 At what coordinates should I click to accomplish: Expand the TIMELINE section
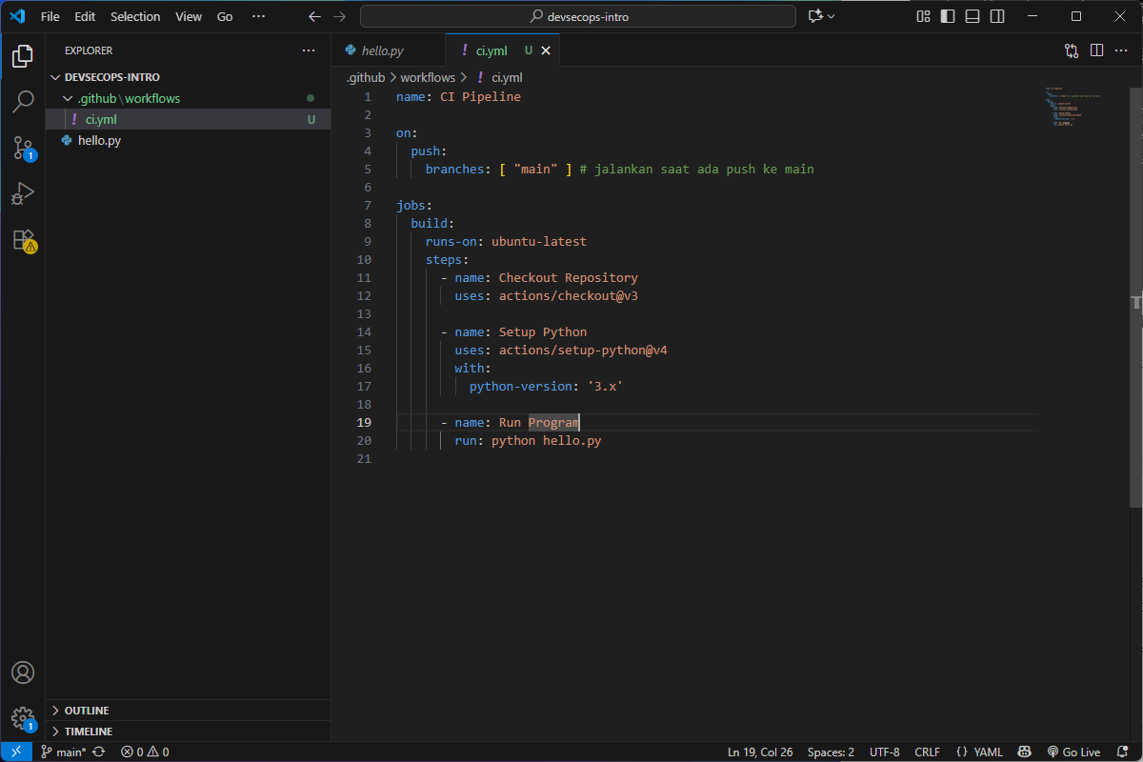click(x=89, y=732)
